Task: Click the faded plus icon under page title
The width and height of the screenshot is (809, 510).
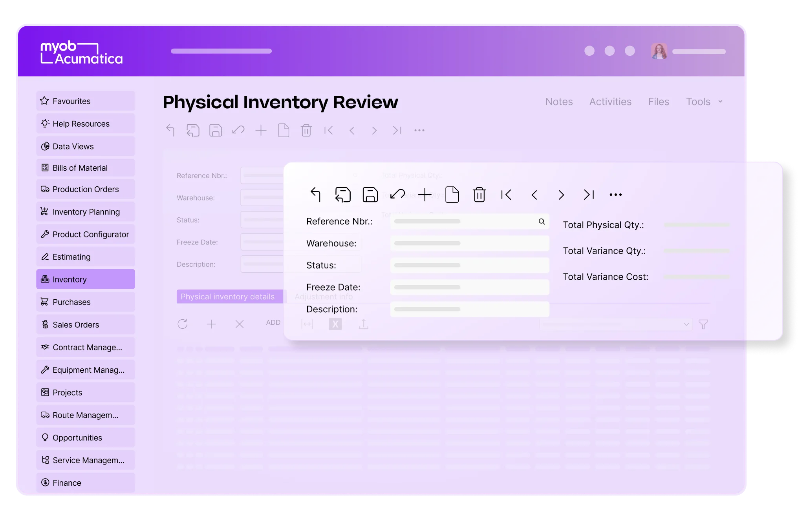Action: pos(261,130)
